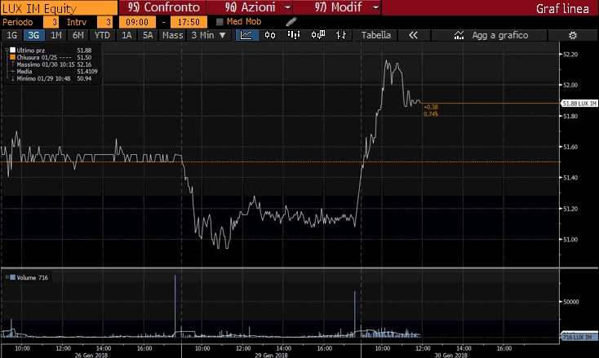Viewport: 599px width, 358px height.
Task: Pick the OHLC bars chart icon
Action: [x=341, y=35]
